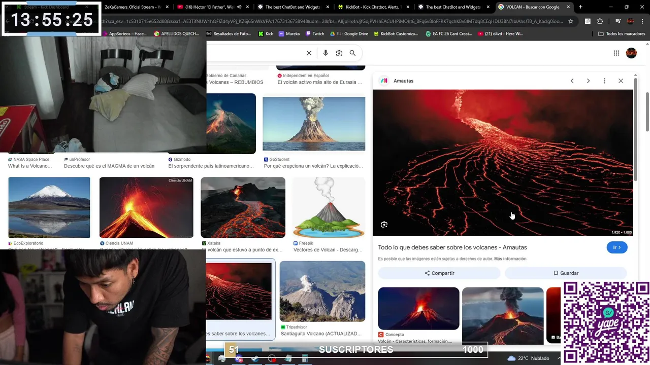Open the Más información link
Screen dimensions: 650x365
(x=510, y=259)
